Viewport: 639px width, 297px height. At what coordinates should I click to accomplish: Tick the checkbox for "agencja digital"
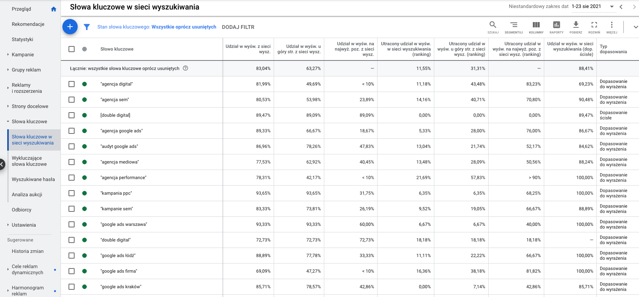72,84
